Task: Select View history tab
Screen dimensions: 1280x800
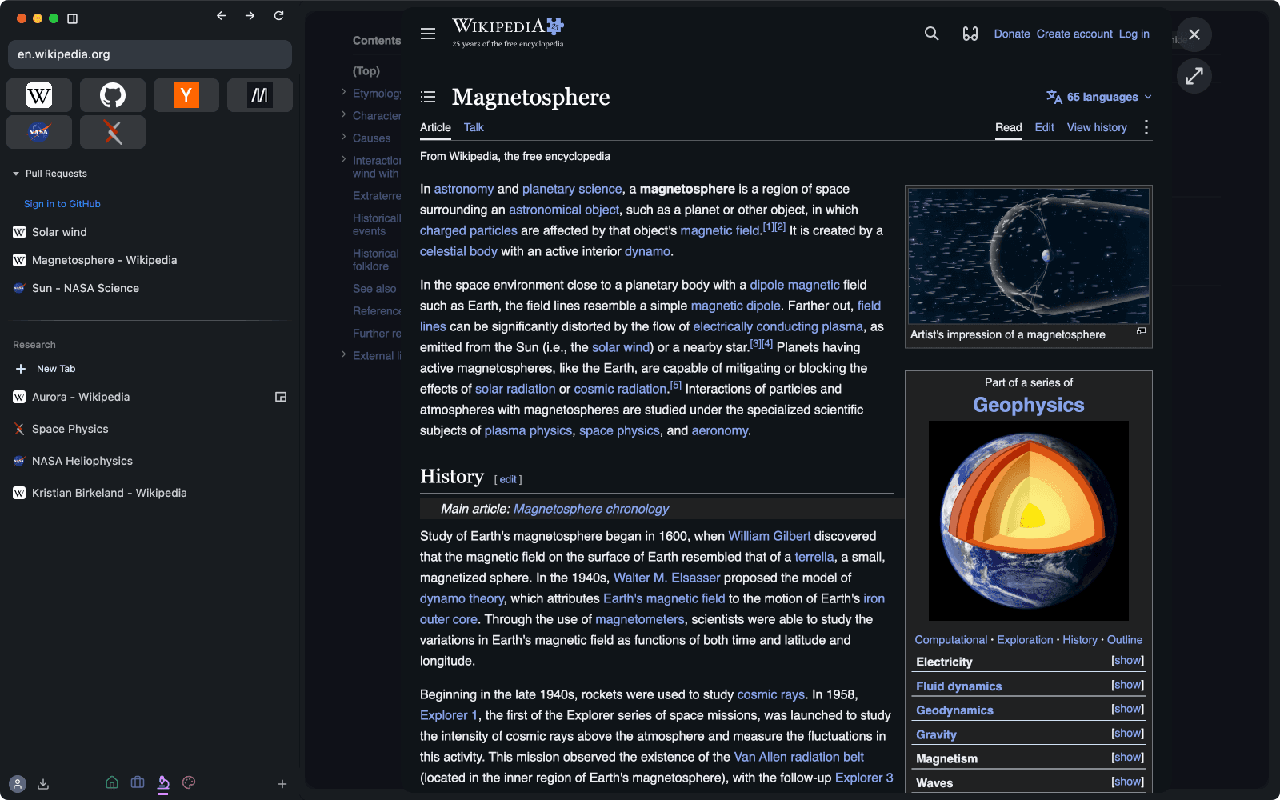Action: (x=1097, y=127)
